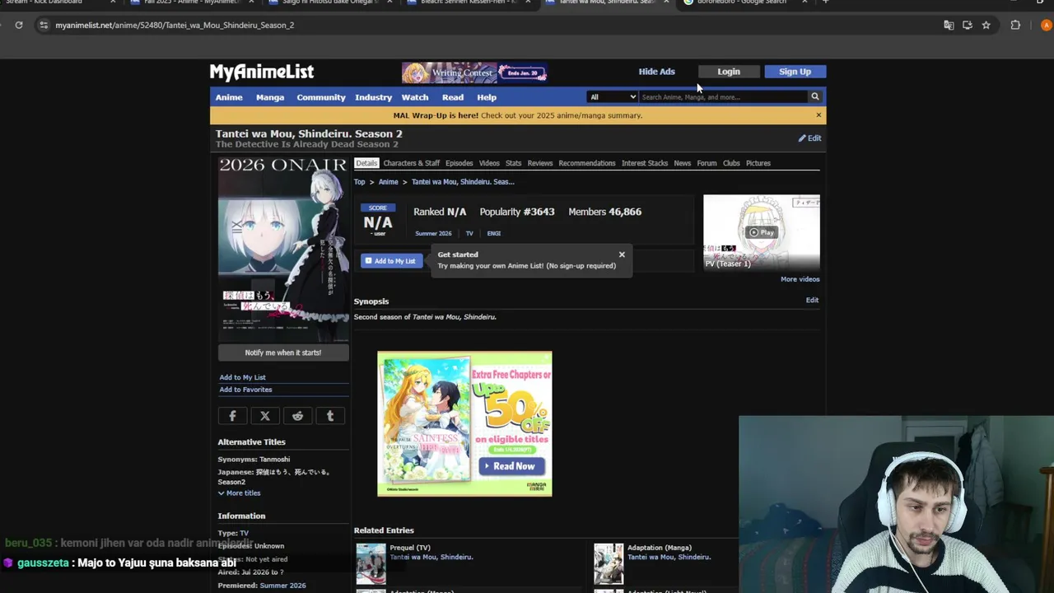Open the search category All dropdown

tap(613, 96)
